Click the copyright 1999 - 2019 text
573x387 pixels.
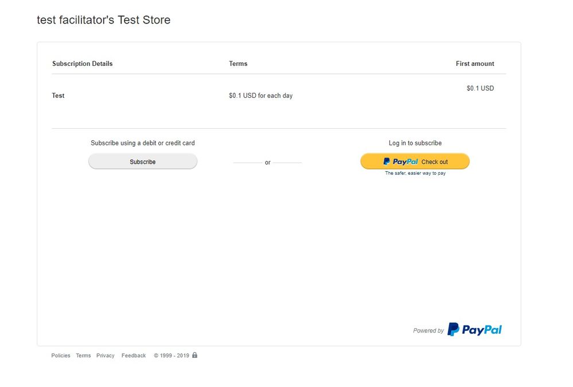click(171, 356)
